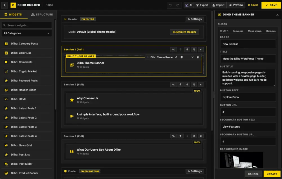
Task: Click the back arrow in top bar
Action: (5, 5)
